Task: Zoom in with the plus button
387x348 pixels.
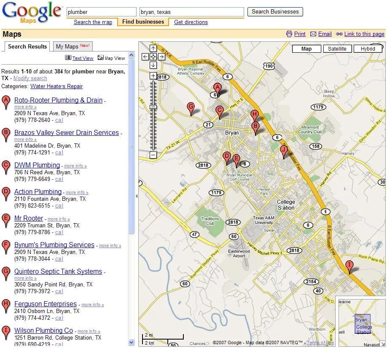Action: (x=153, y=76)
